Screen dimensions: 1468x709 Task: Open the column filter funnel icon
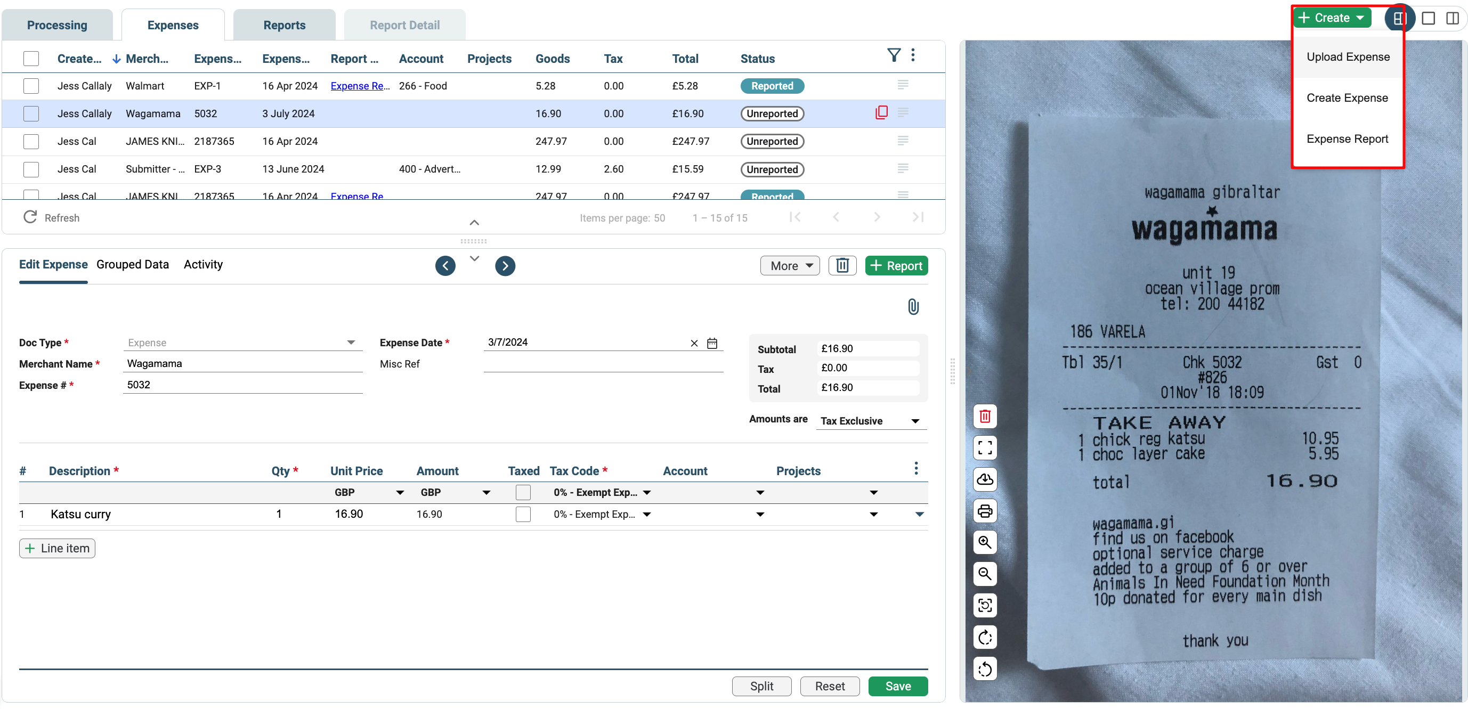(894, 55)
